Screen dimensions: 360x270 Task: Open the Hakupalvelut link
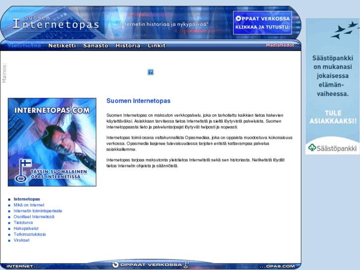(x=26, y=228)
